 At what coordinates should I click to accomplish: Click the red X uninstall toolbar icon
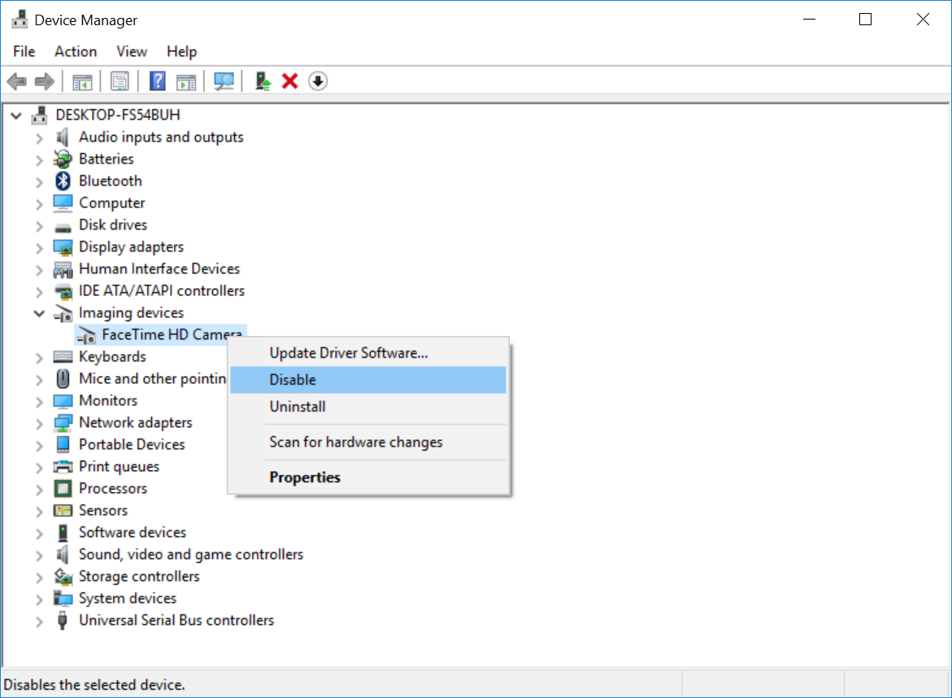tap(289, 81)
